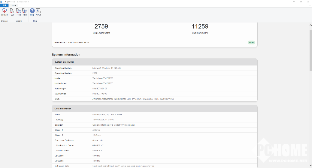This screenshot has width=312, height=168.
Task: Open the blue File menu tab
Action: click(4, 5)
